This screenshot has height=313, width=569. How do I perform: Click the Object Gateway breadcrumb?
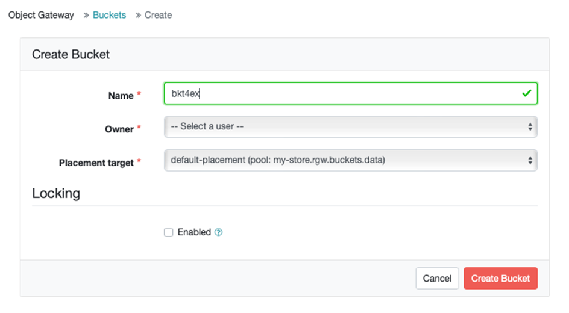coord(41,15)
